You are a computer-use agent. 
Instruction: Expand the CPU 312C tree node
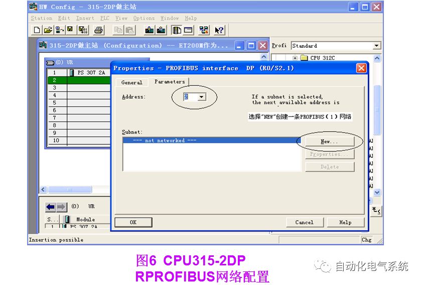coord(295,58)
